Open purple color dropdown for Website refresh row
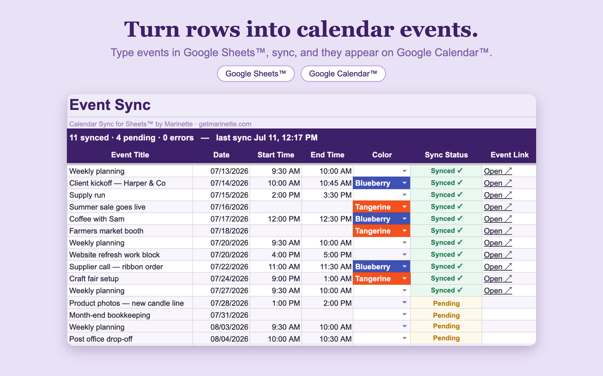 pos(404,255)
